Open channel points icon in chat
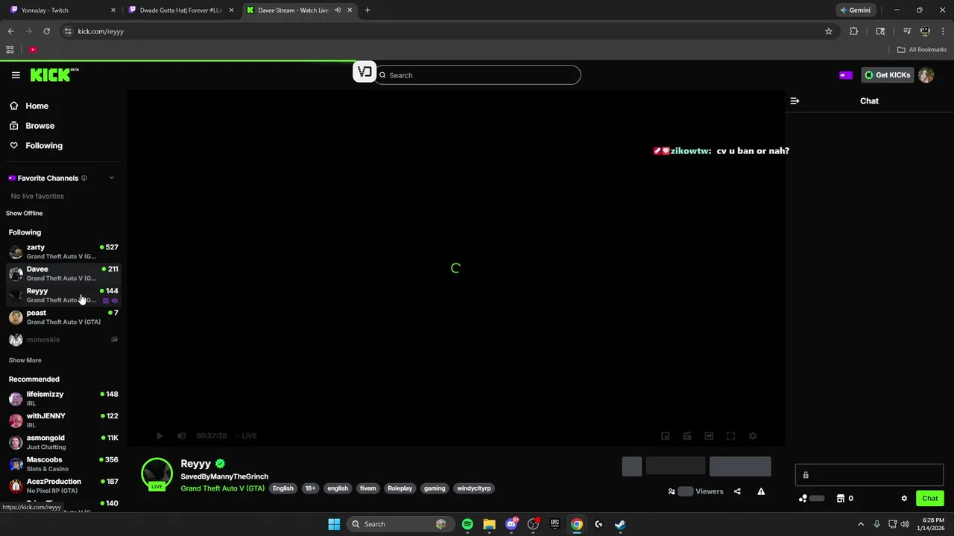 pyautogui.click(x=803, y=499)
